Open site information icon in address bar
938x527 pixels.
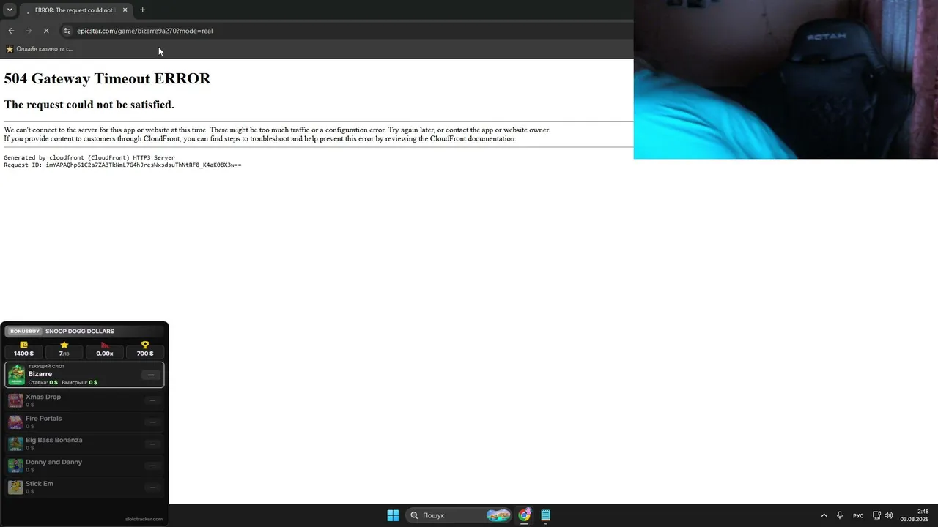67,31
